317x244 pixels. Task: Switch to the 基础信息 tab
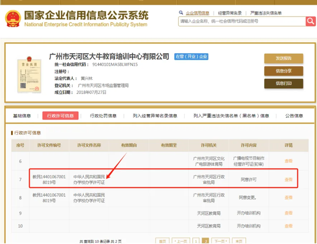coord(22,116)
